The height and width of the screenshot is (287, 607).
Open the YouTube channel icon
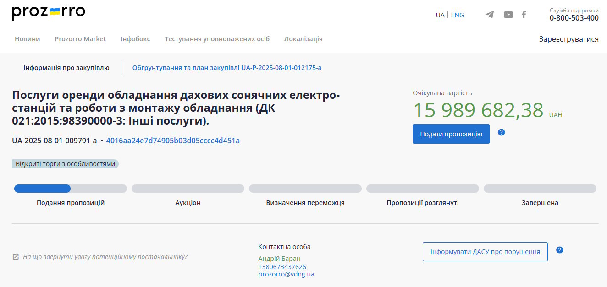[508, 15]
